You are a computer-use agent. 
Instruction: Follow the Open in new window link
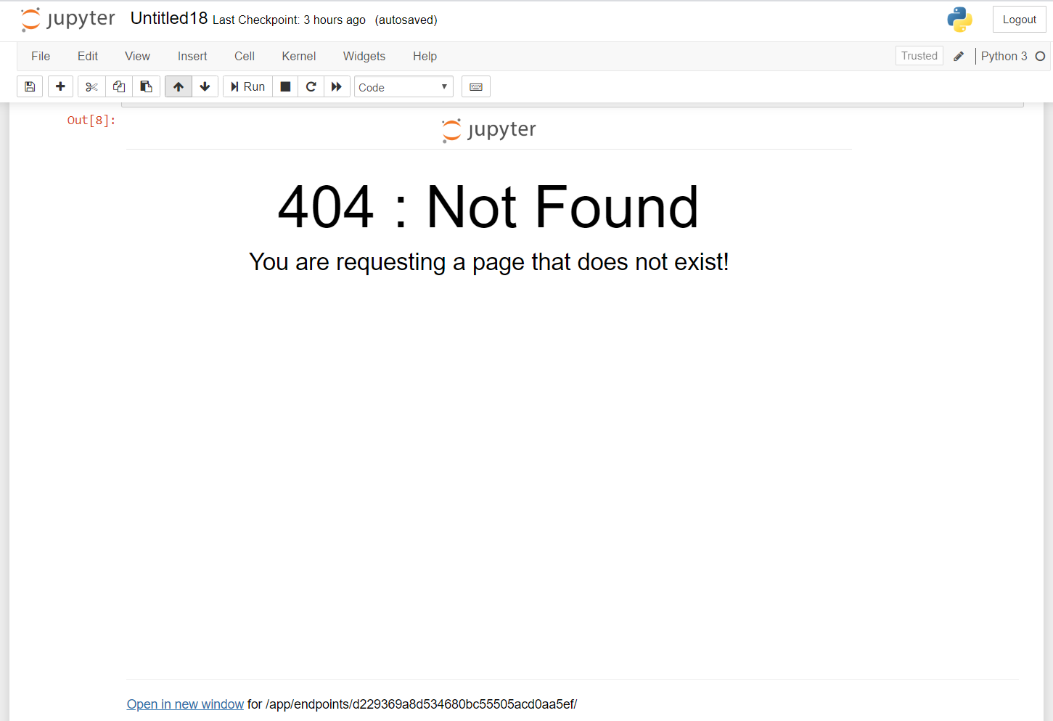click(x=185, y=704)
